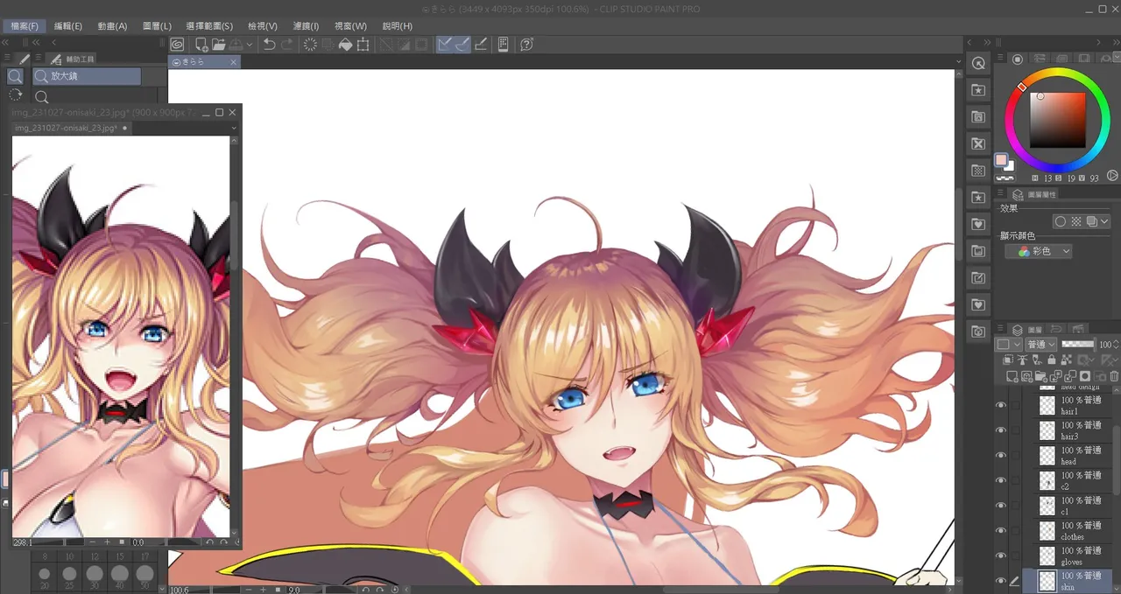This screenshot has height=594, width=1121.
Task: Open the 動畫(A) menu
Action: [112, 26]
